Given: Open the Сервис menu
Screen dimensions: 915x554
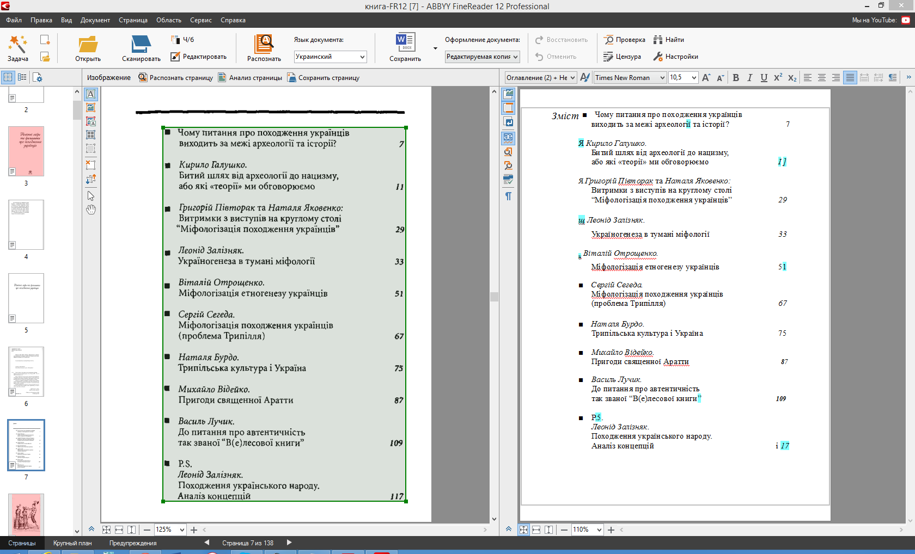Looking at the screenshot, I should click(x=200, y=20).
